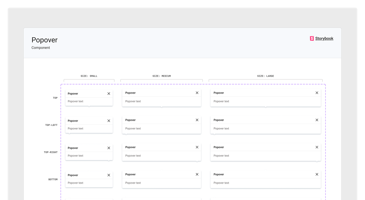Close the large popover in the TOP row
This screenshot has width=365, height=200.
(317, 93)
